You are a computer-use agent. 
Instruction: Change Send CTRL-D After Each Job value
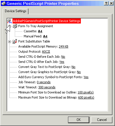[x=62, y=62]
